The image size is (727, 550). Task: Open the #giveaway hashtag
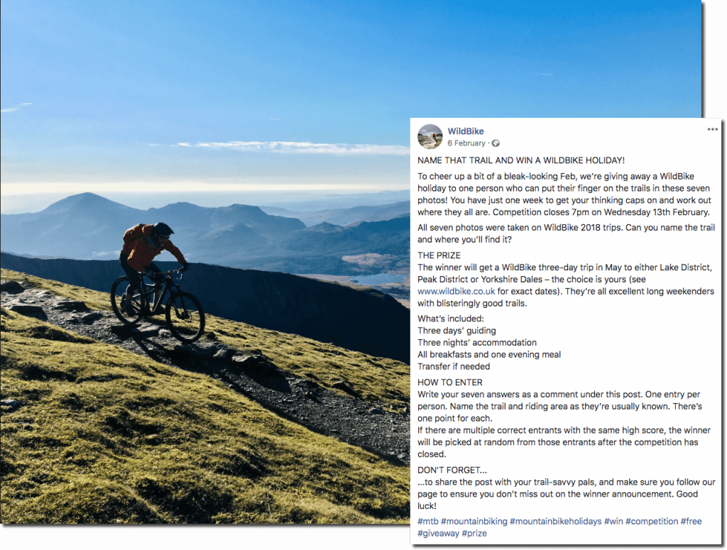[x=438, y=533]
